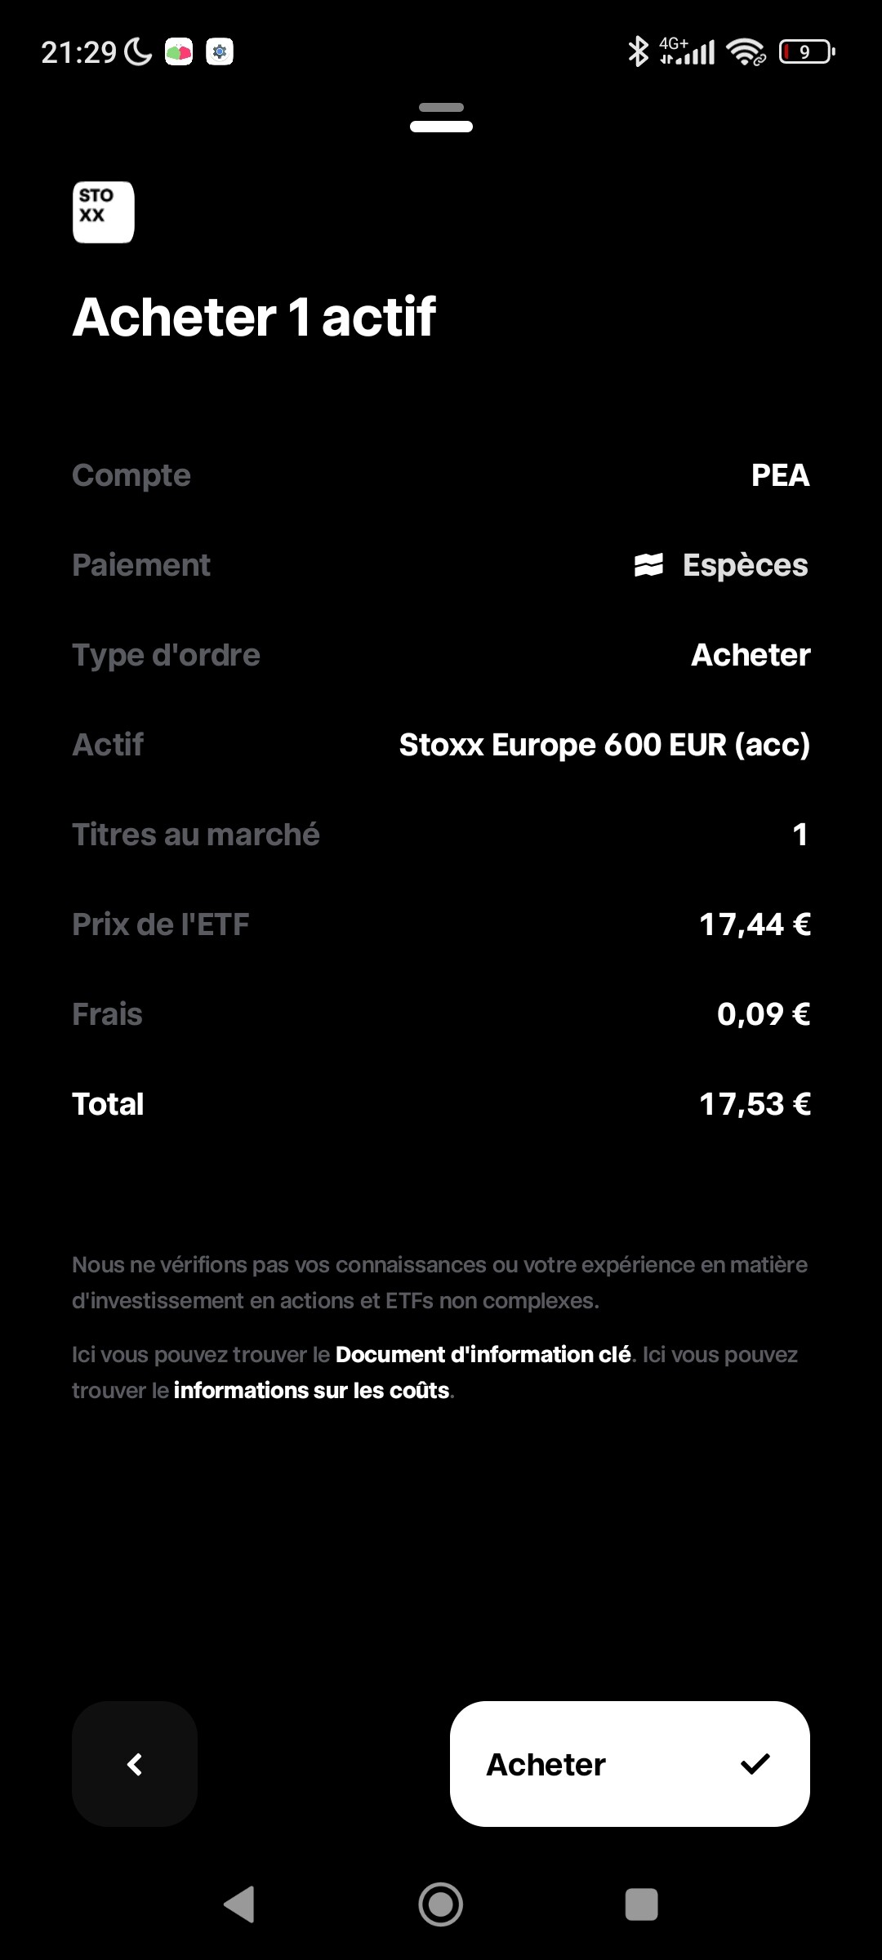Tap the Wi-Fi status icon

pyautogui.click(x=746, y=52)
